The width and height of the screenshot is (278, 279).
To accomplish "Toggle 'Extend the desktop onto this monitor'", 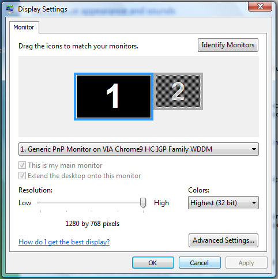I will coord(22,176).
